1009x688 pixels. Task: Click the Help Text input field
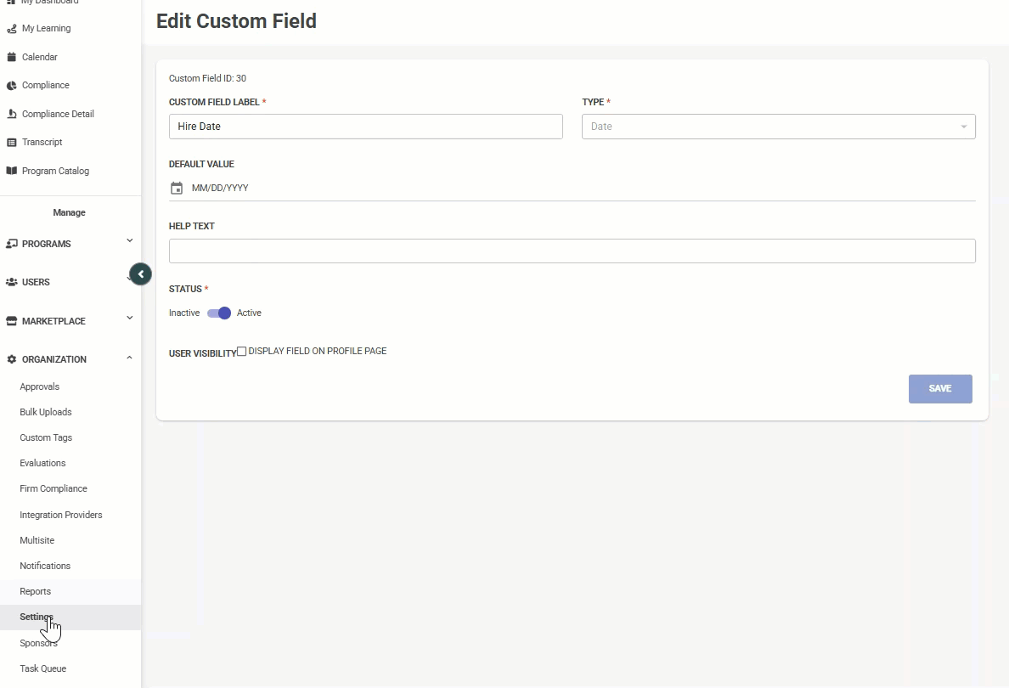(572, 251)
